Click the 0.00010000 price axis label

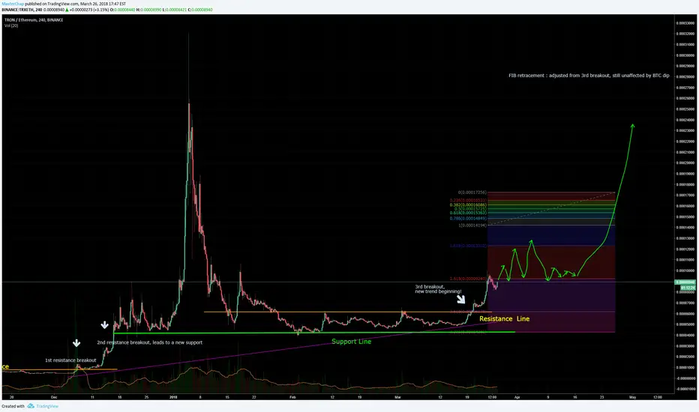685,271
